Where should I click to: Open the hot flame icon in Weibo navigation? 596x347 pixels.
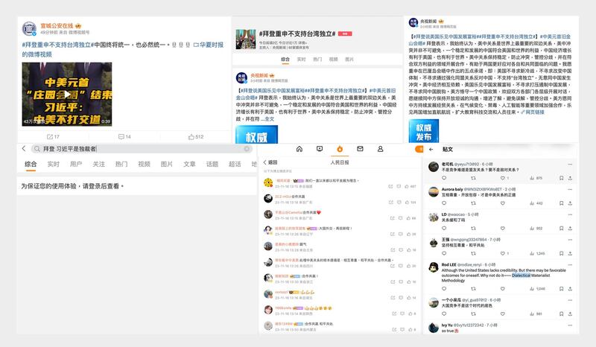tap(340, 148)
